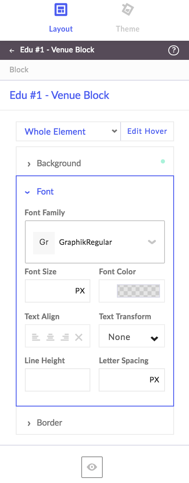This screenshot has width=189, height=483.
Task: Click the Layout icon at top
Action: coord(61,10)
